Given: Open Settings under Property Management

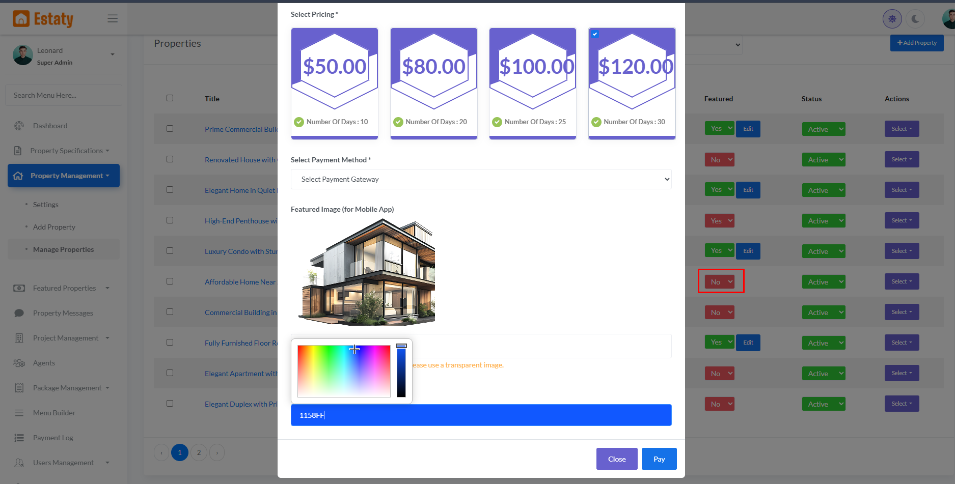Looking at the screenshot, I should click(46, 205).
